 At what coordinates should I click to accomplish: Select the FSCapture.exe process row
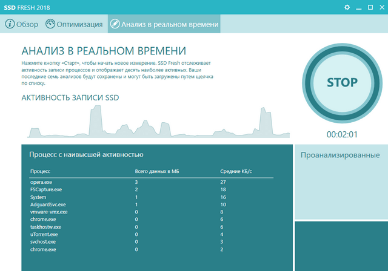click(151, 189)
